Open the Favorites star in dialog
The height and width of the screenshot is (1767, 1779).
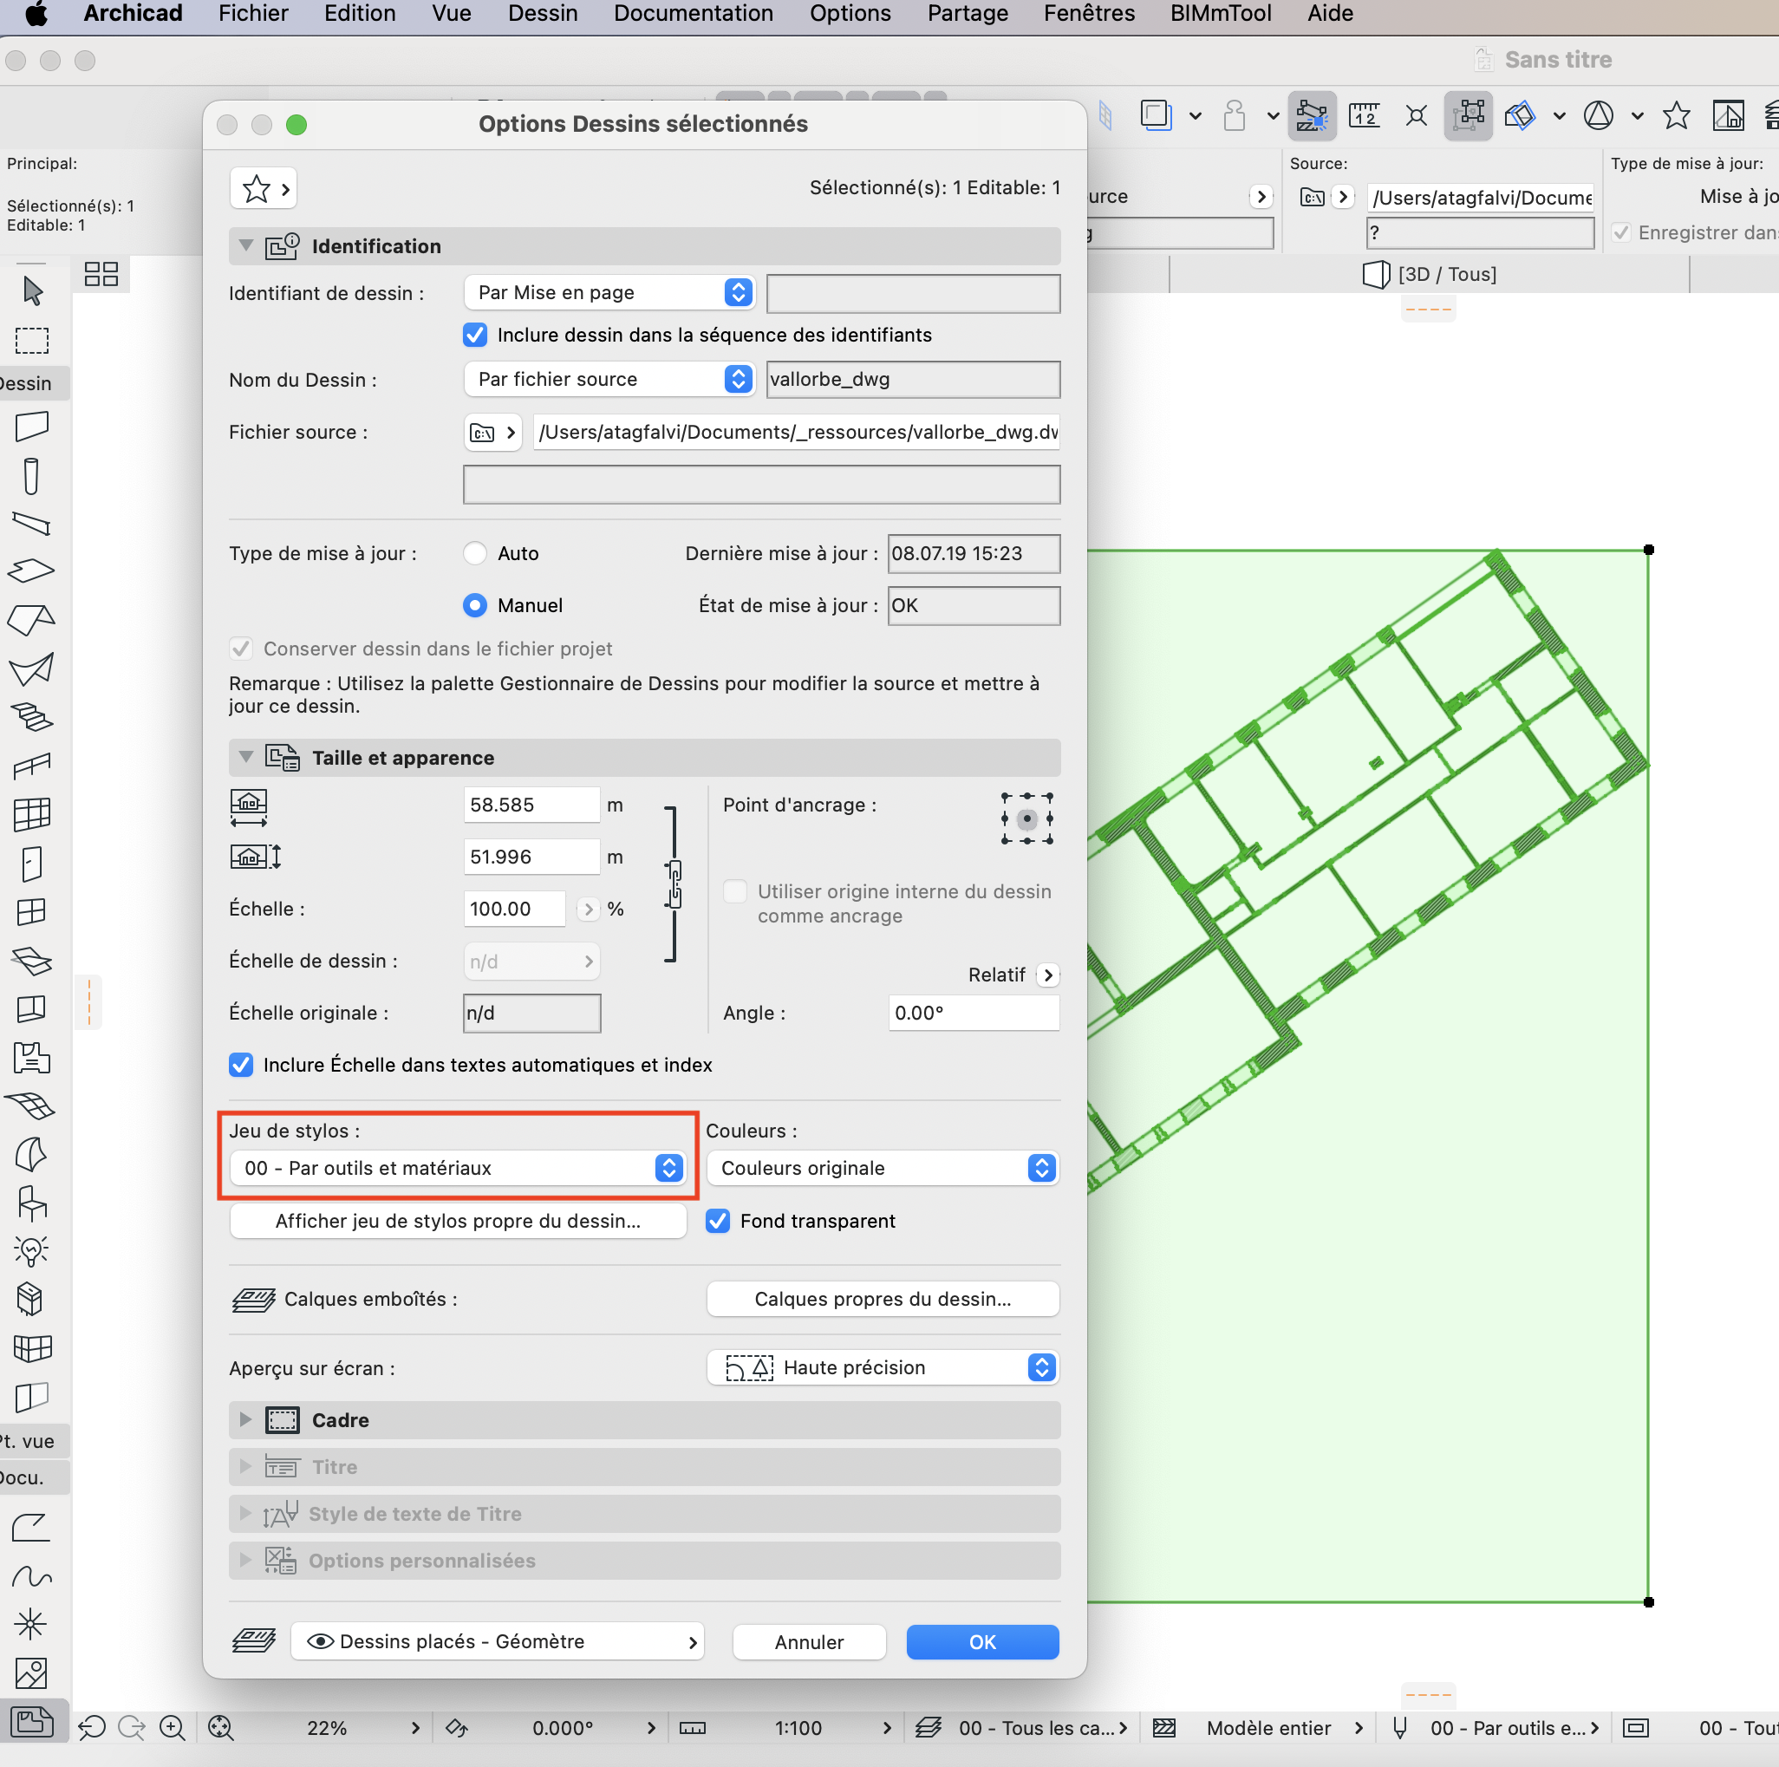(264, 189)
